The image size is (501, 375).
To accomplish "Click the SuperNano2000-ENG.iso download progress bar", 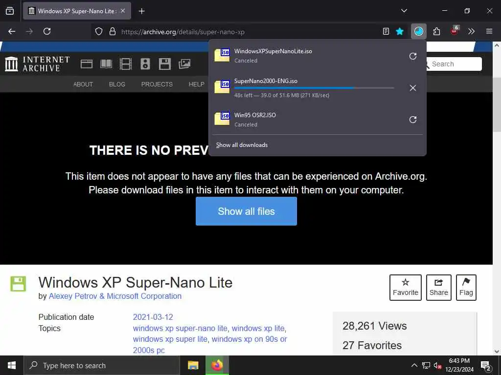I will pos(314,88).
